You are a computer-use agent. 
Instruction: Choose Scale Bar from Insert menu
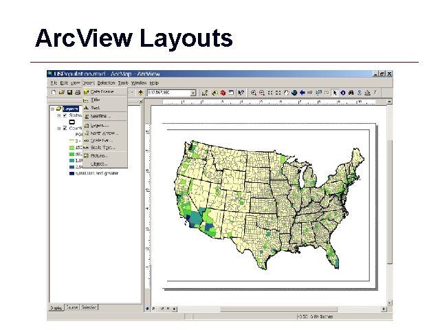tap(105, 140)
